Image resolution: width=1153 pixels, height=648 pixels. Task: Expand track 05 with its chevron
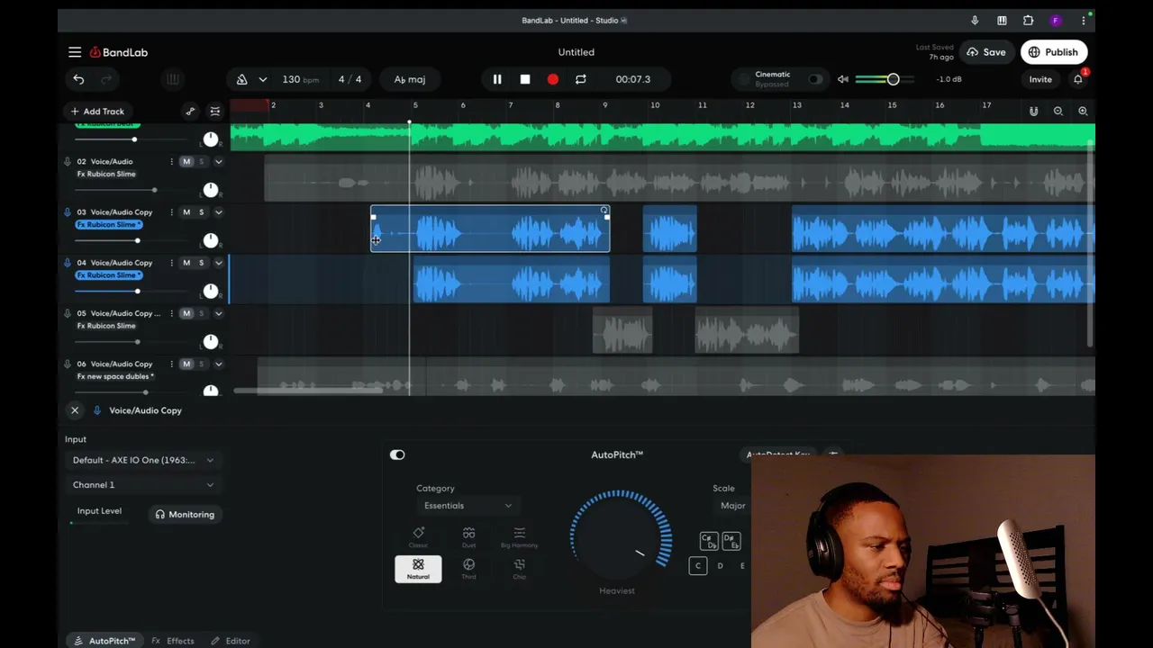[218, 313]
